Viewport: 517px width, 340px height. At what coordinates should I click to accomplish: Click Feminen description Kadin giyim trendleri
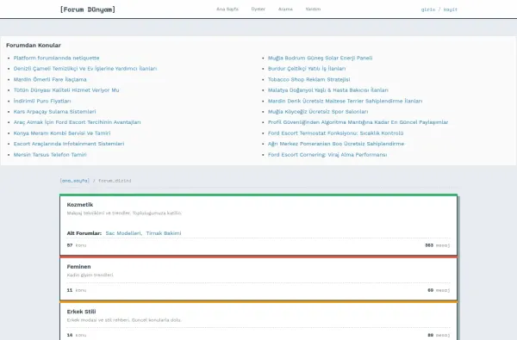tap(90, 275)
